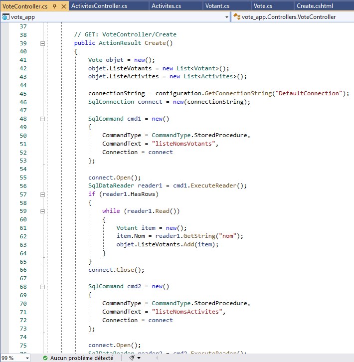Image resolution: width=354 pixels, height=362 pixels.
Task: Click line number 56
Action: pos(23,186)
